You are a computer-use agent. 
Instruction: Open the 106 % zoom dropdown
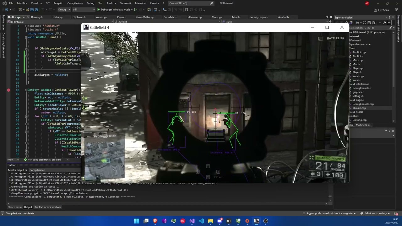point(14,159)
